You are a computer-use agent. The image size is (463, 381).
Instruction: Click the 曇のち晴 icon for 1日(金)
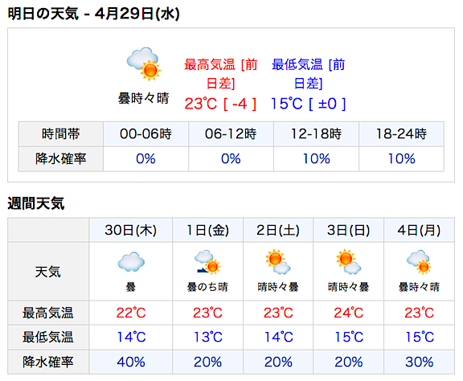207,262
